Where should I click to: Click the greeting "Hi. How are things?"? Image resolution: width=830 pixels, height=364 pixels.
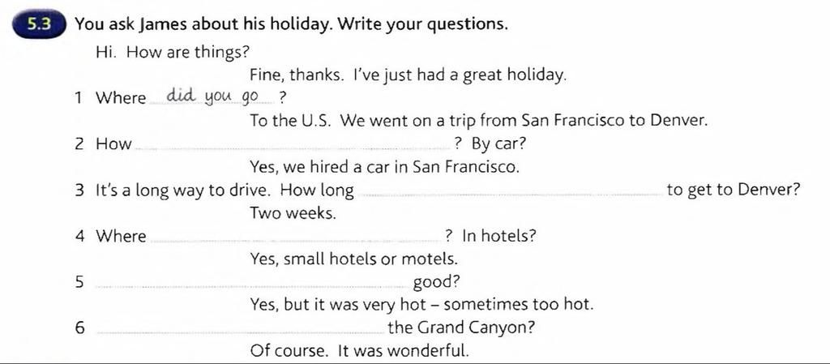[x=173, y=53]
